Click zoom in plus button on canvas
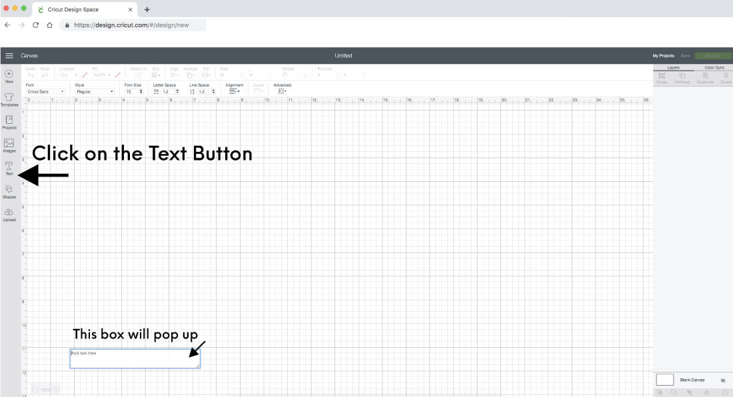The image size is (733, 397). [55, 389]
